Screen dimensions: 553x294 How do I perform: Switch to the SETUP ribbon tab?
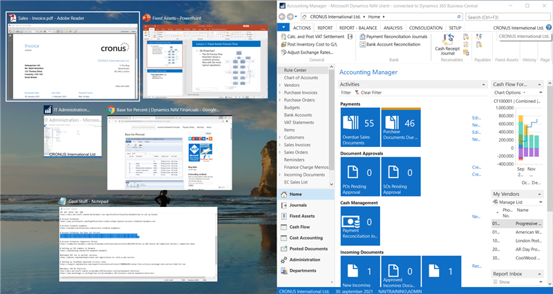point(455,28)
